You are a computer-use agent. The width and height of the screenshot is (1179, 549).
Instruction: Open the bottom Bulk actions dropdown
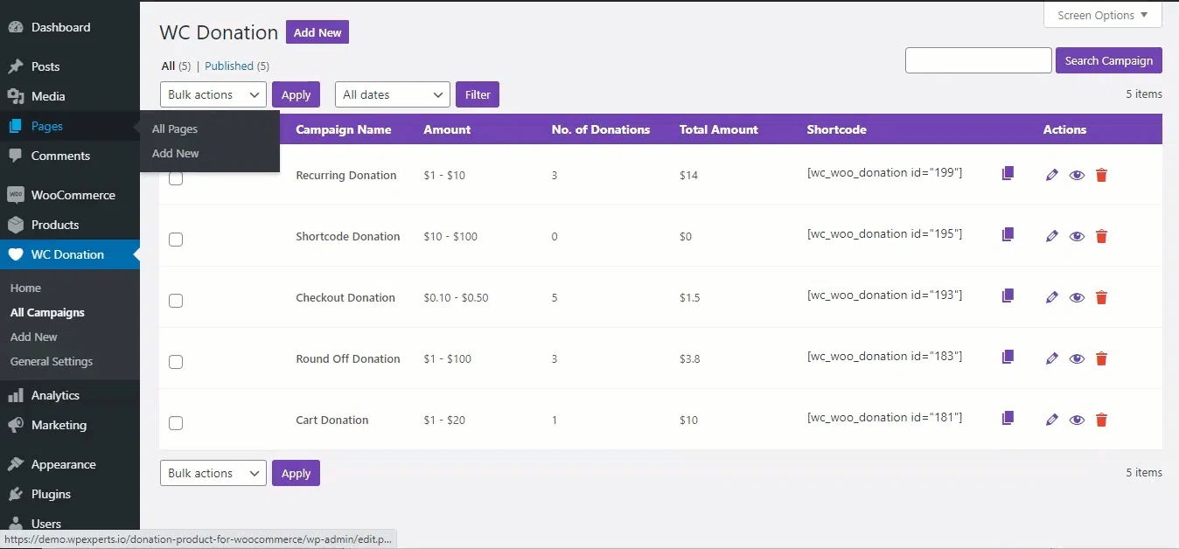(213, 473)
